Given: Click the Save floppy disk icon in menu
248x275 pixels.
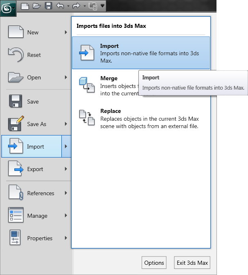Looking at the screenshot, I should point(16,101).
